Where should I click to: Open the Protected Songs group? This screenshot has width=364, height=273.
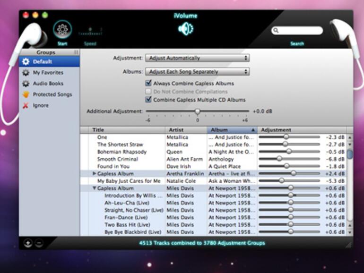coord(52,94)
